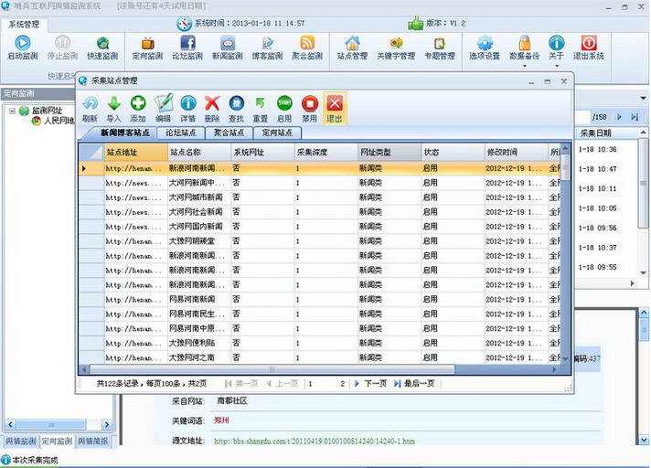Click the 添加 green plus icon
Image resolution: width=651 pixels, height=468 pixels.
click(x=138, y=103)
